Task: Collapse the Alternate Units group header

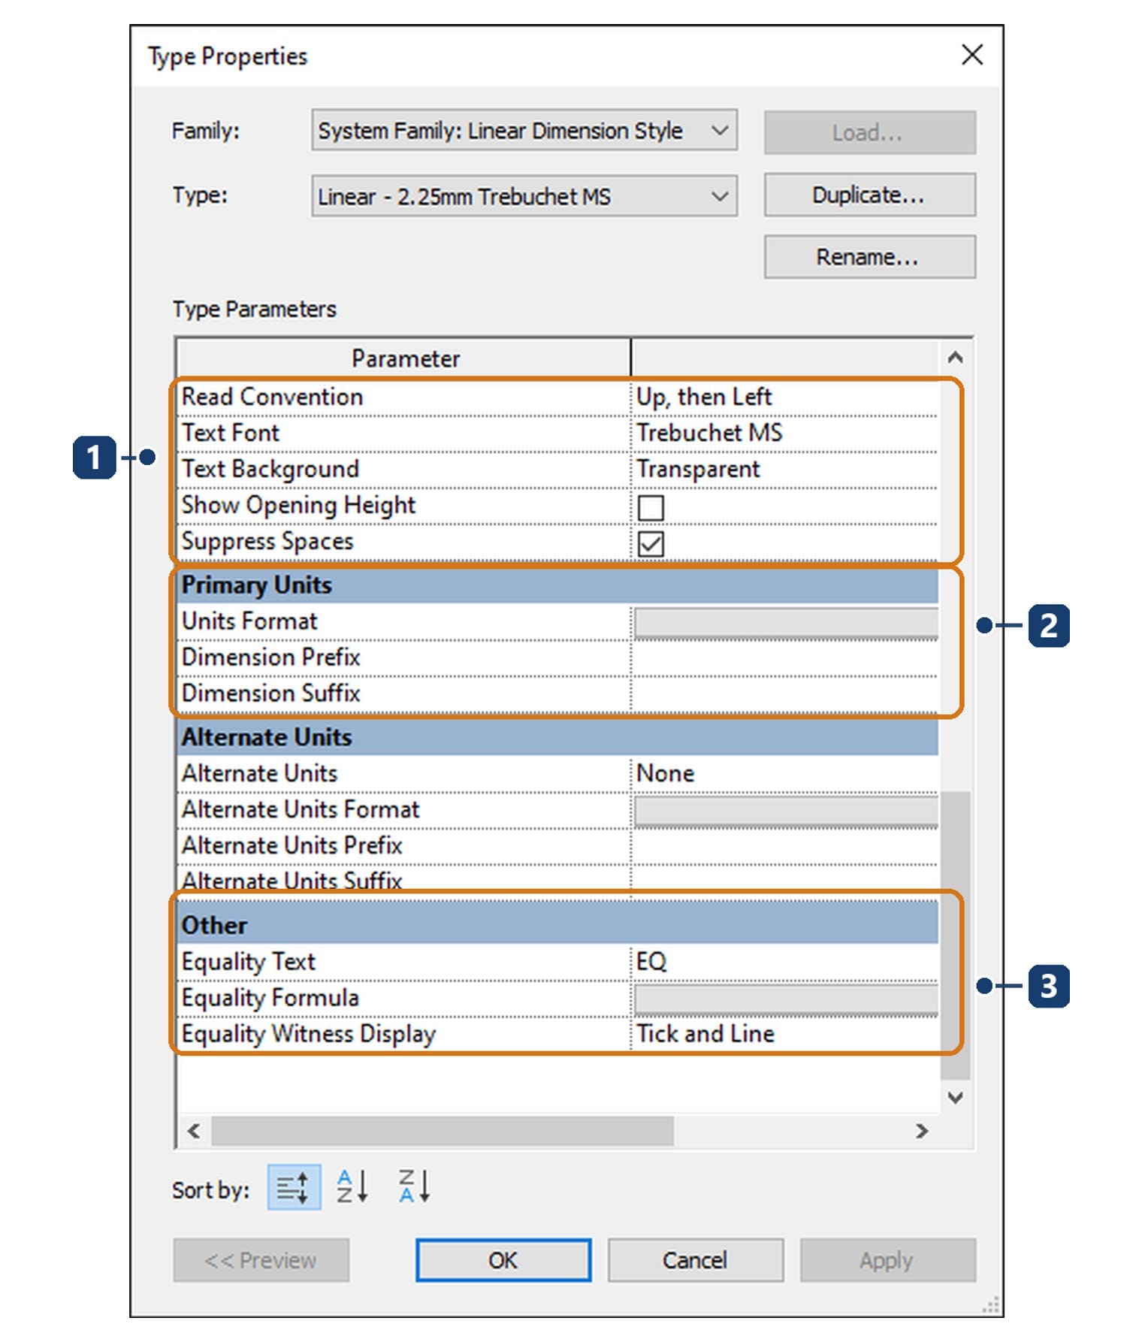Action: tap(557, 737)
